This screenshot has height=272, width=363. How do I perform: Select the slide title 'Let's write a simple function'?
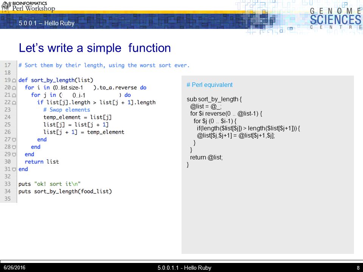coord(95,48)
